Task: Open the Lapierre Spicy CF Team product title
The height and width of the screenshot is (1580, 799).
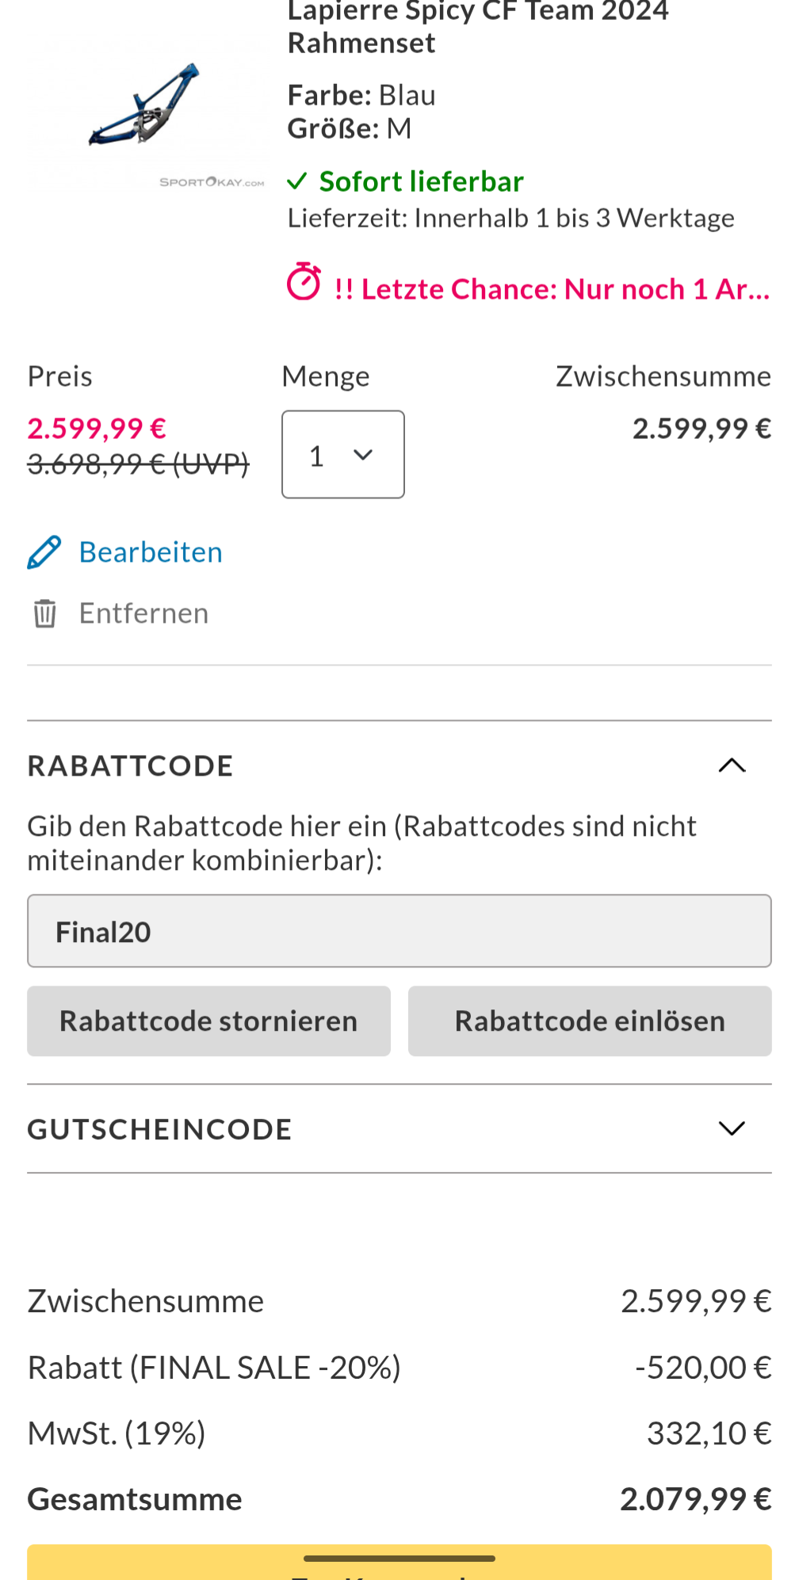Action: coord(477,26)
